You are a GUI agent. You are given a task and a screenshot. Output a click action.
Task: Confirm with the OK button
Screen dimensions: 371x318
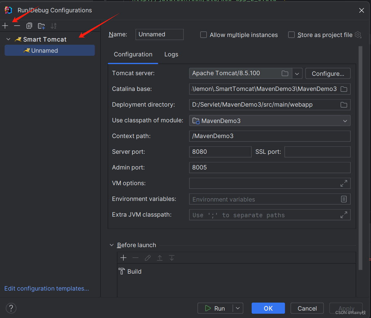coord(268,308)
